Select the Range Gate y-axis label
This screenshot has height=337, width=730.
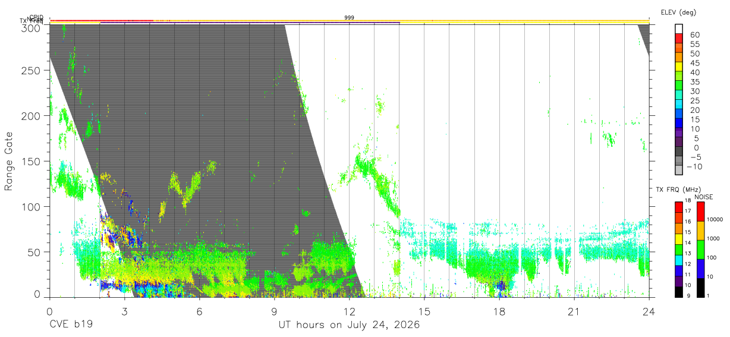point(9,162)
